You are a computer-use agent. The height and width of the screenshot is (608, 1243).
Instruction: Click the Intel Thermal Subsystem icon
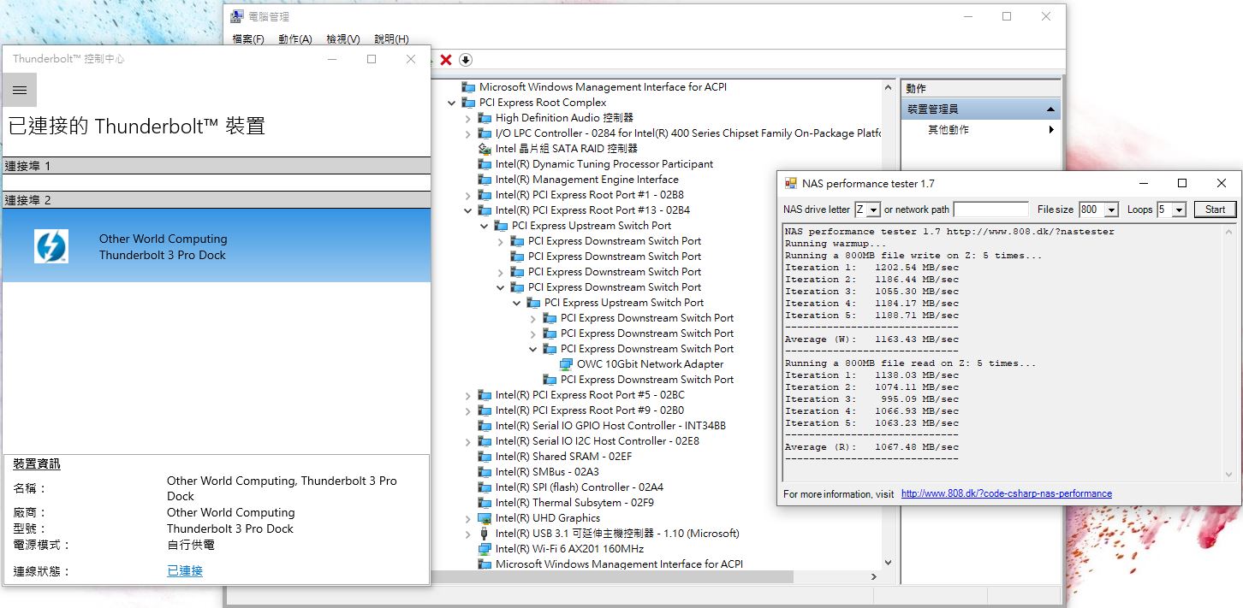[x=485, y=503]
